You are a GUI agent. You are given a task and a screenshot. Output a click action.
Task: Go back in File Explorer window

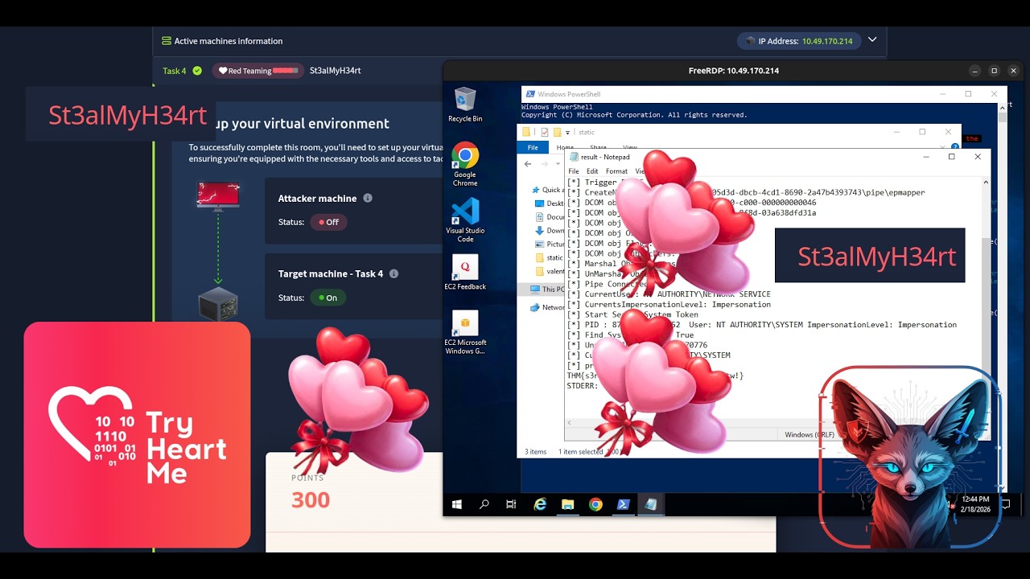pos(528,163)
